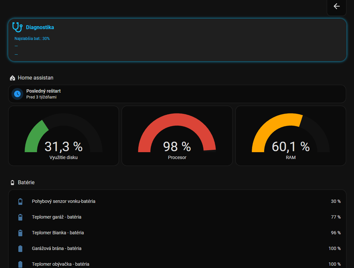354x268 pixels.
Task: Click the Diagnostika card title
Action: click(x=40, y=27)
